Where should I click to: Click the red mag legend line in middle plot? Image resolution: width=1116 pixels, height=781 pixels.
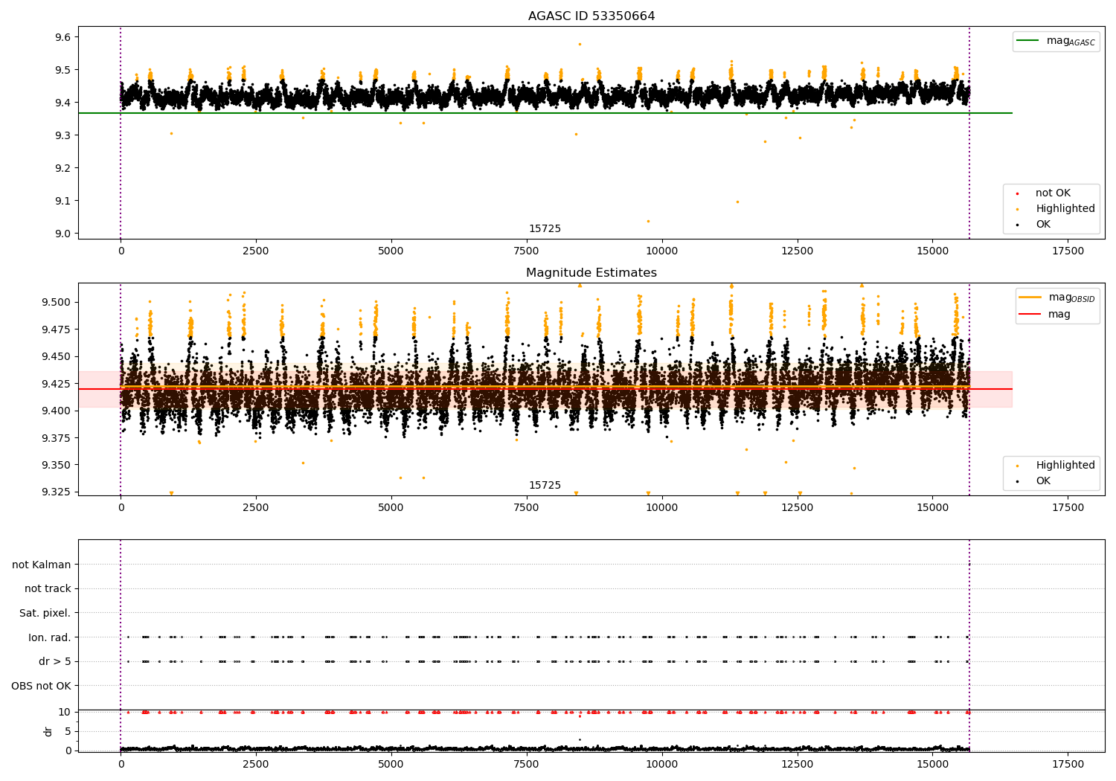pyautogui.click(x=1030, y=315)
